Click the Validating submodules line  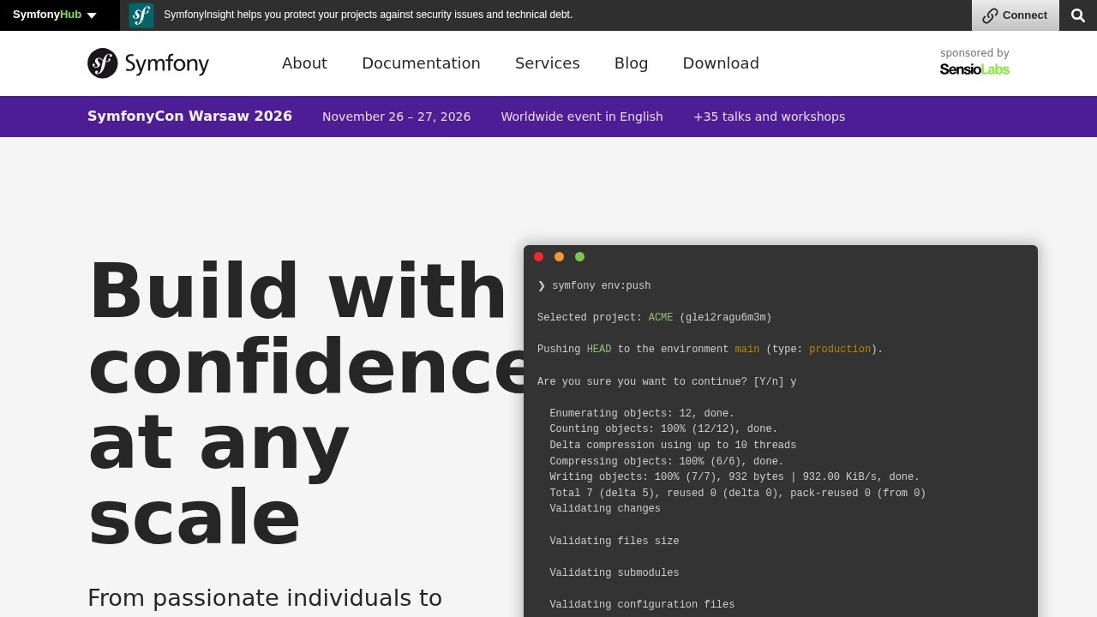(614, 572)
